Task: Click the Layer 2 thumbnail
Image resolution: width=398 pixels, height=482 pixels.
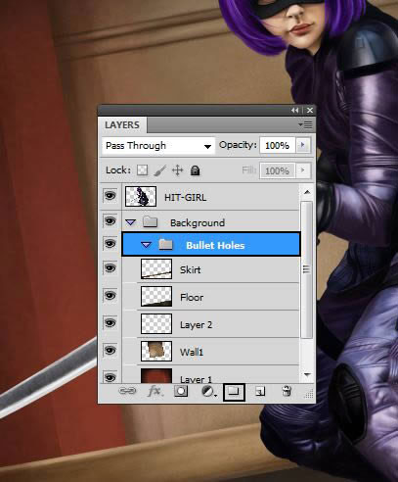Action: point(156,323)
